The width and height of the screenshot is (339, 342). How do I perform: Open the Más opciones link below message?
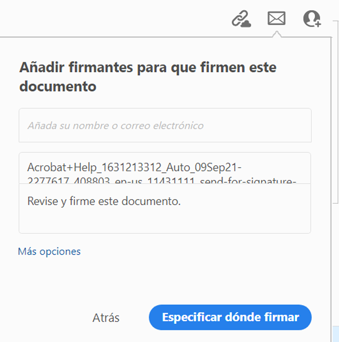click(x=49, y=251)
